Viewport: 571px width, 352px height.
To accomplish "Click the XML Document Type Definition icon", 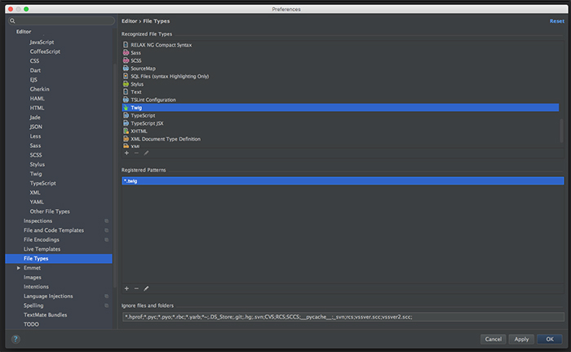I will pyautogui.click(x=126, y=139).
